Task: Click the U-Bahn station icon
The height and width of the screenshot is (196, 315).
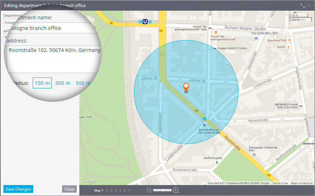Action: [x=145, y=22]
